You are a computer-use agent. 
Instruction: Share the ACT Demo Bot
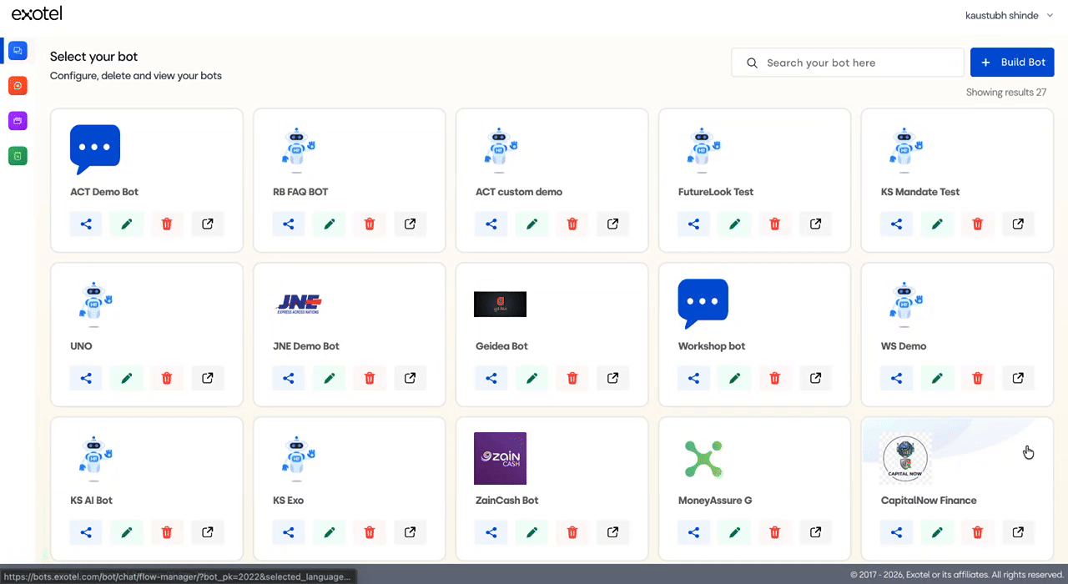pyautogui.click(x=86, y=224)
